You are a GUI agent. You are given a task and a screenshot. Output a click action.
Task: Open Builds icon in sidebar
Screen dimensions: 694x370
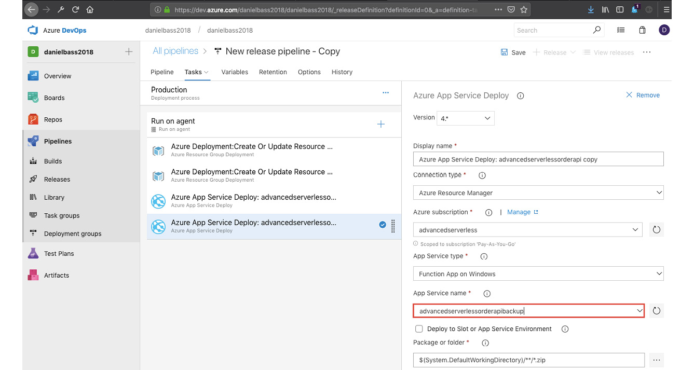coord(33,161)
